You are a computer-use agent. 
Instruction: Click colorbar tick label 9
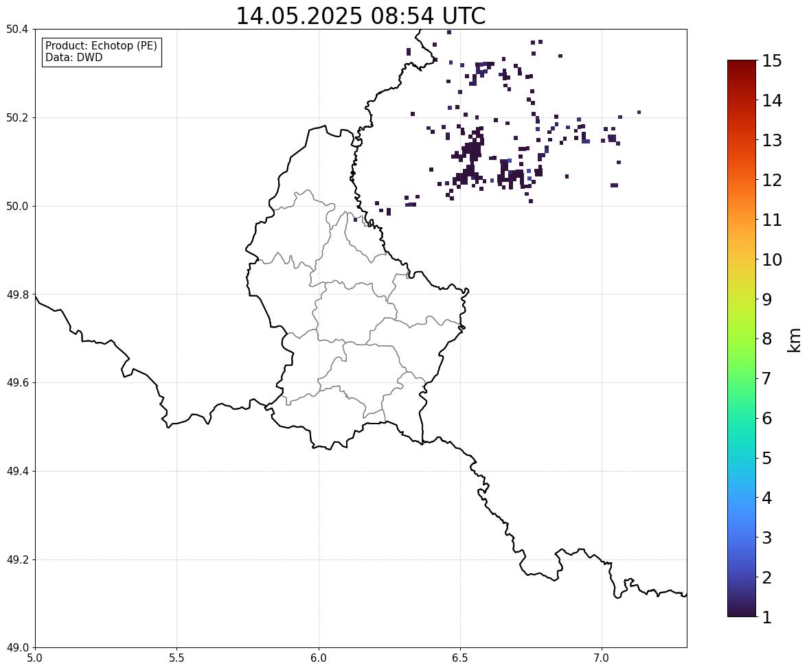pyautogui.click(x=767, y=299)
